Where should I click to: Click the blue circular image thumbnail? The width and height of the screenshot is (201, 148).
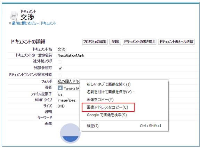click(70, 133)
